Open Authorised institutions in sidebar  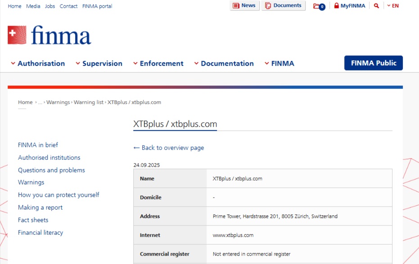pos(49,158)
